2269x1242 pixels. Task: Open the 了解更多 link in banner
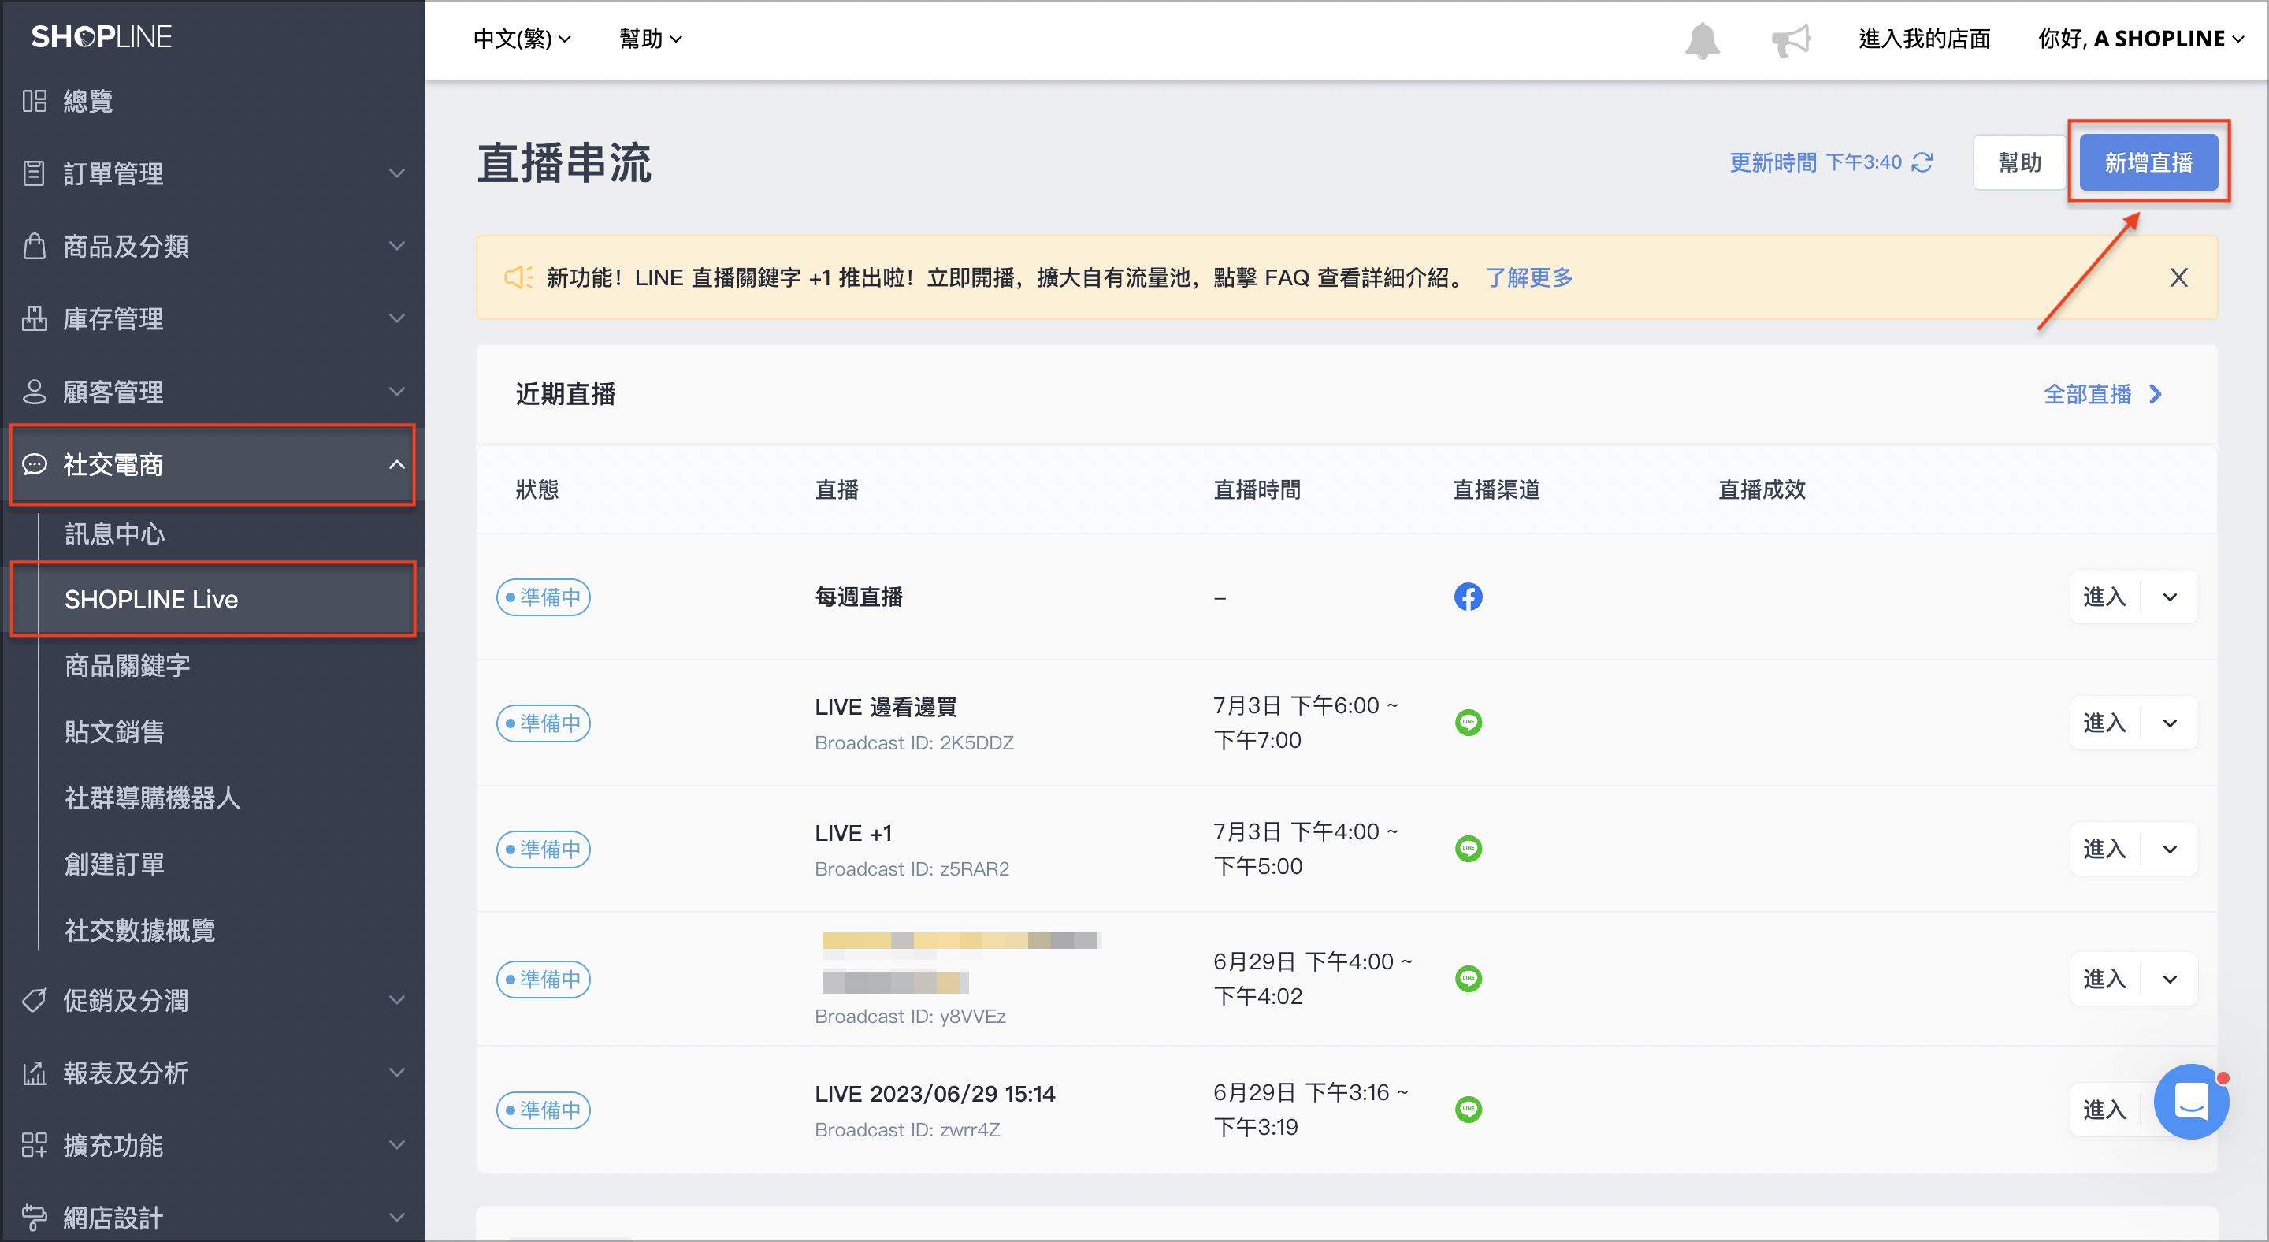[x=1529, y=277]
